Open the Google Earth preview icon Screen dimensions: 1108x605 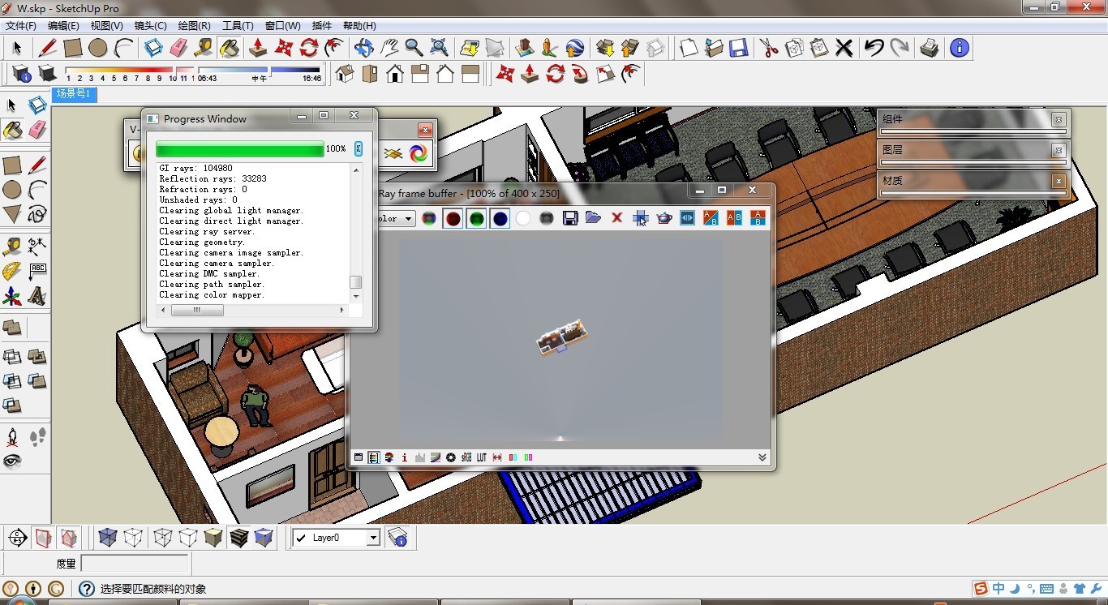pyautogui.click(x=575, y=48)
